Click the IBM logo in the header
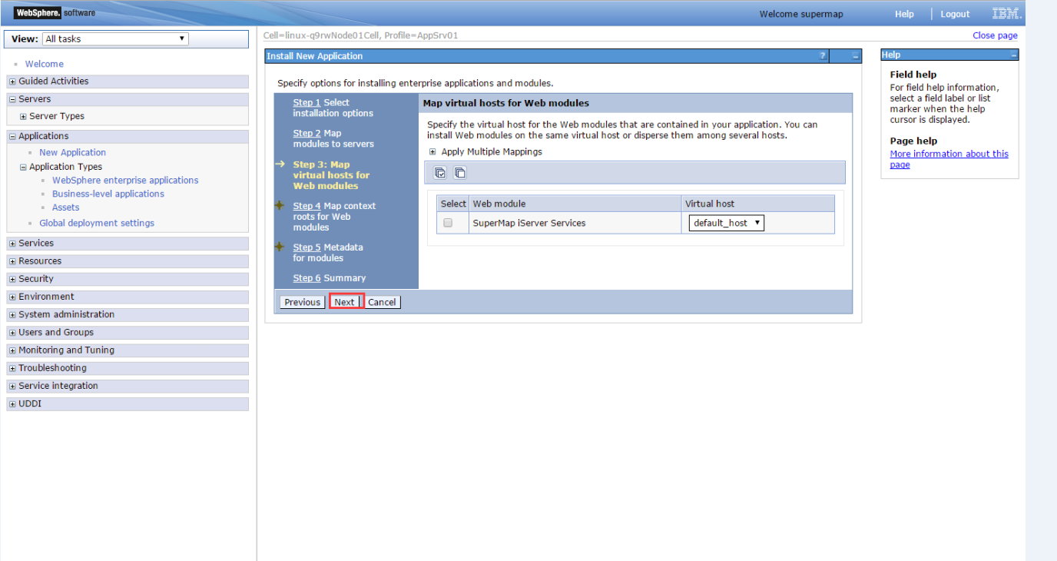 (1006, 14)
